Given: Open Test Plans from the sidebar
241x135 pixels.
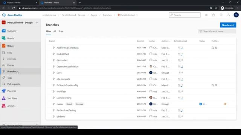Looking at the screenshot, I should (12, 98).
